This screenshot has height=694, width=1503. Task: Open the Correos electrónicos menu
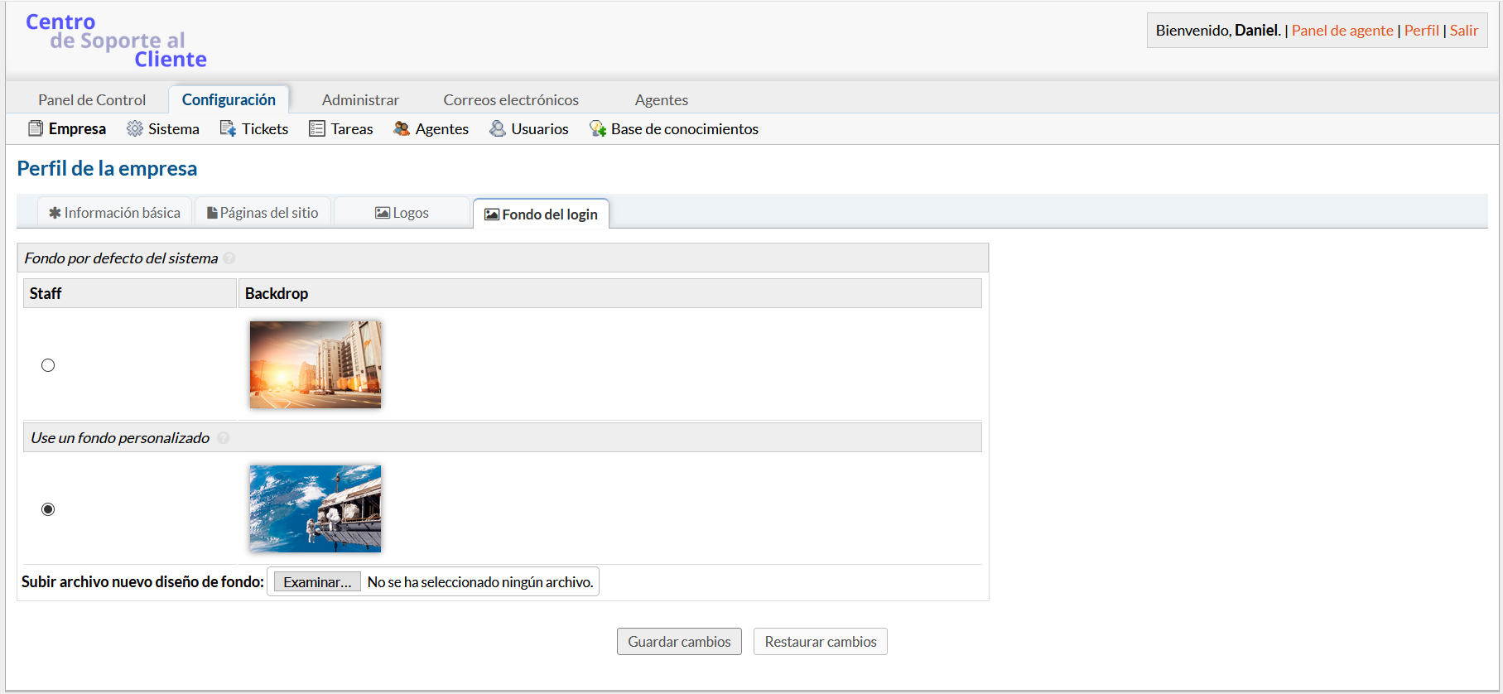click(511, 99)
